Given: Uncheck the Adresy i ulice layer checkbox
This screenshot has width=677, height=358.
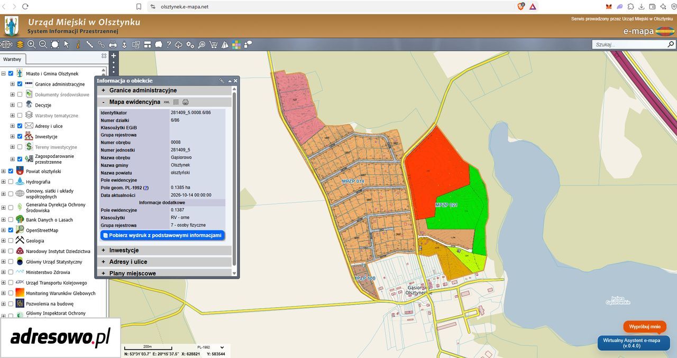Looking at the screenshot, I should (x=20, y=126).
